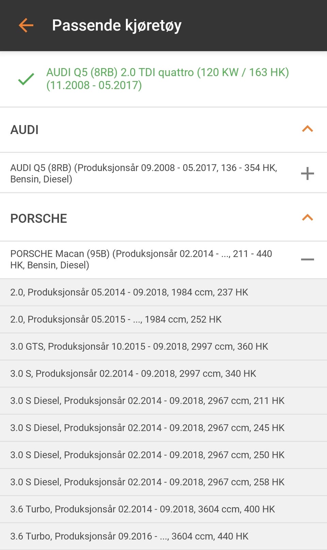Open the AUDI brand header
This screenshot has width=327, height=550.
(163, 130)
